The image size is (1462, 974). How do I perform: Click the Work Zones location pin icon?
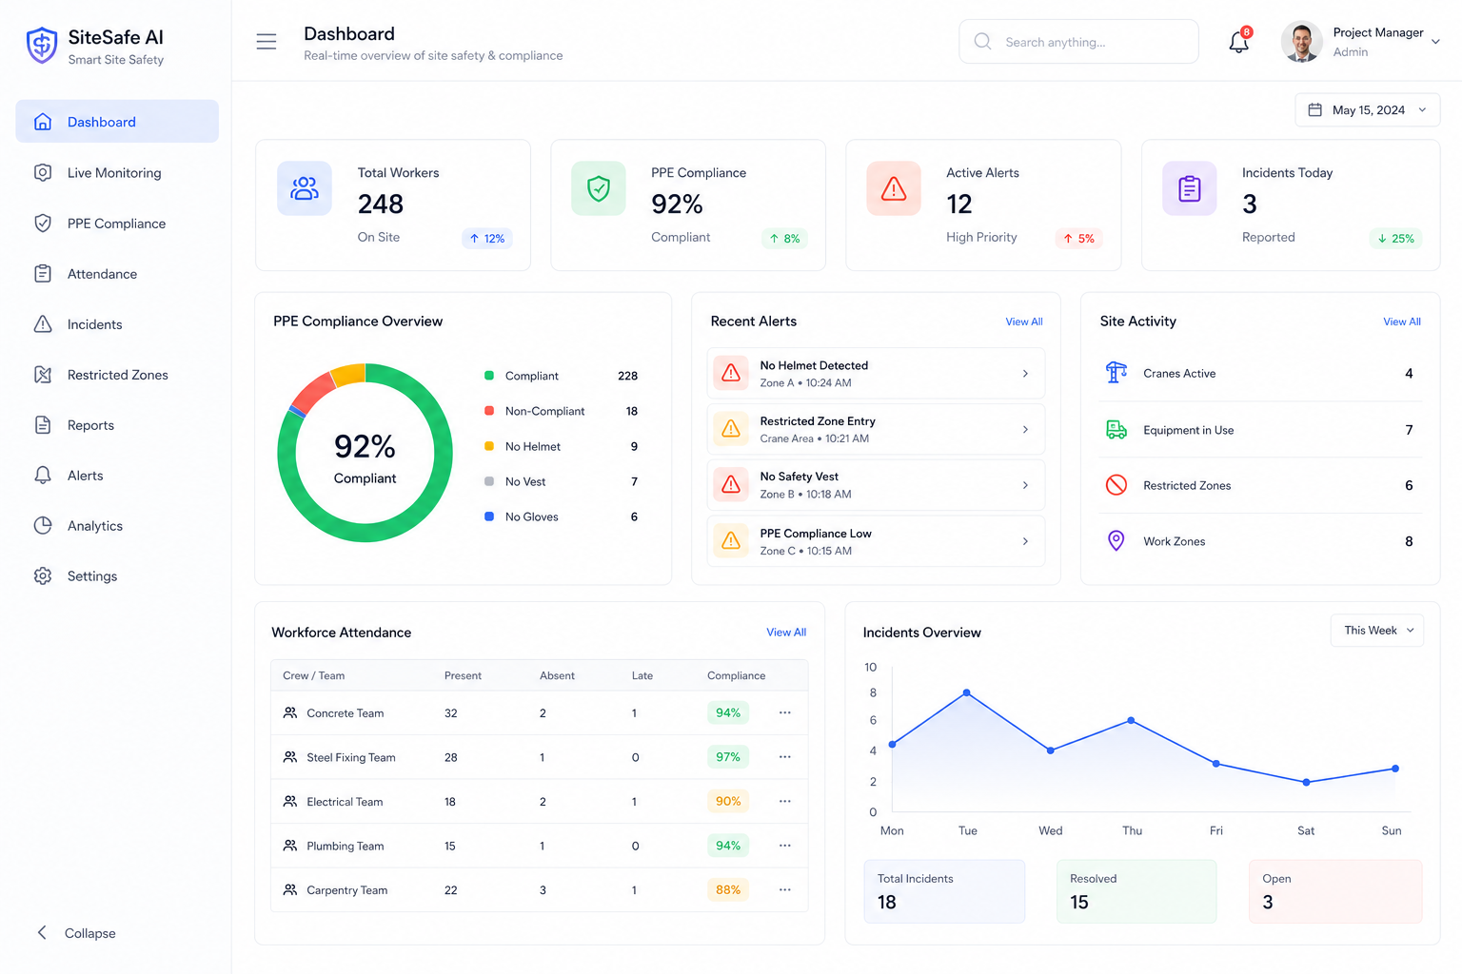1116,540
